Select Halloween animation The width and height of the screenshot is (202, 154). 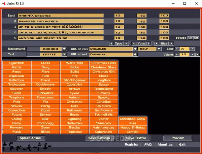coord(75,110)
